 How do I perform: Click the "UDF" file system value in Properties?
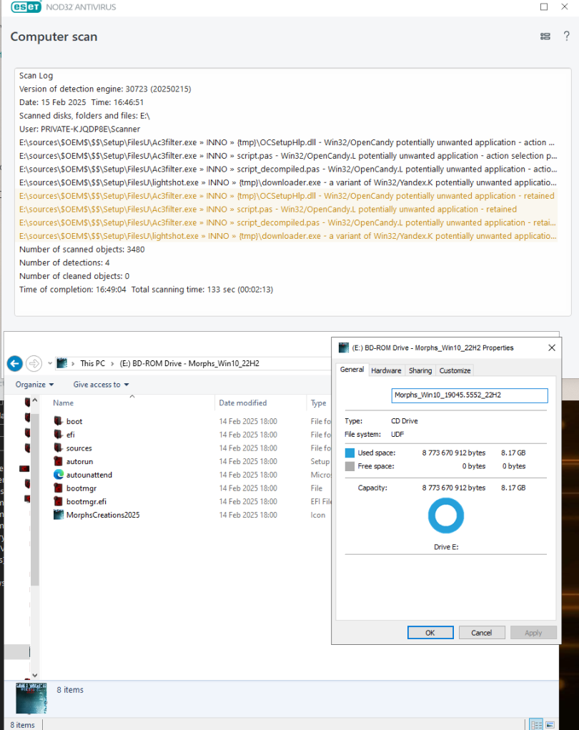click(x=397, y=435)
